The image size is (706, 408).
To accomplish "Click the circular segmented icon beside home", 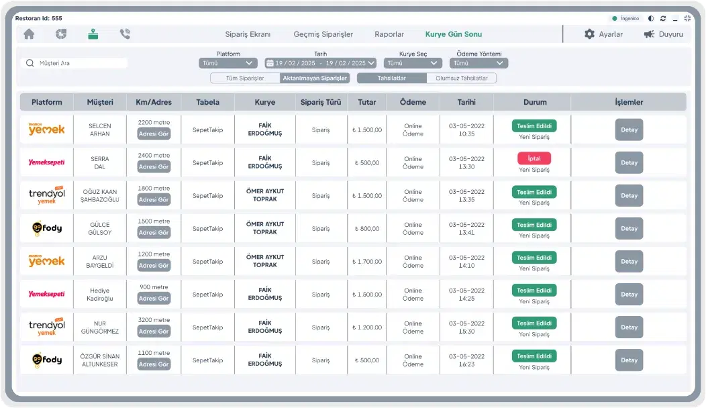I will (x=61, y=34).
